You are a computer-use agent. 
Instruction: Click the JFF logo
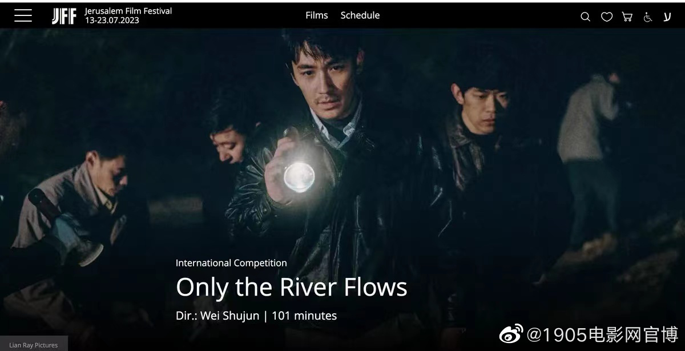pos(64,16)
